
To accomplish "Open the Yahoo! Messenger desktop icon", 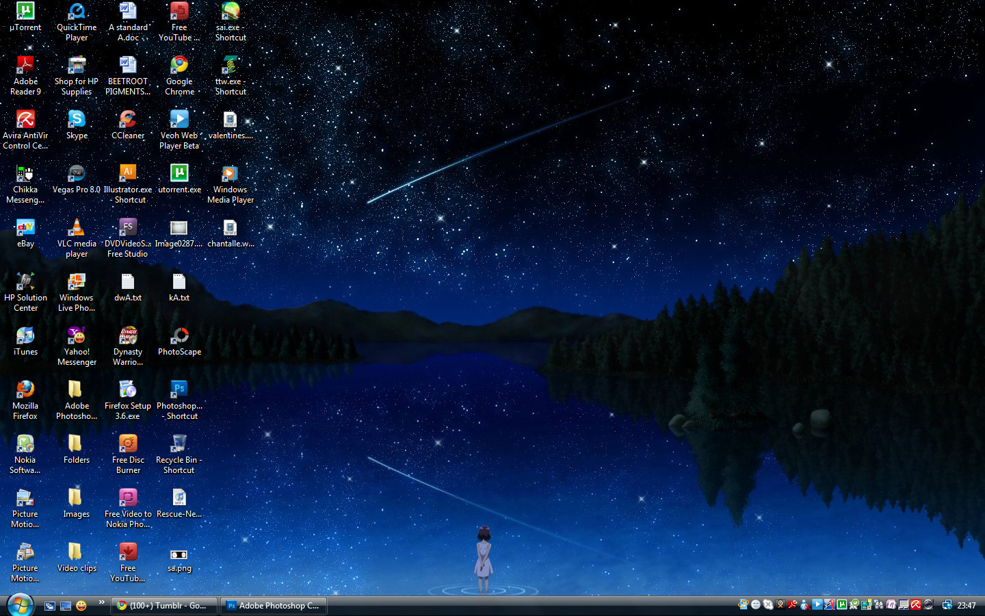I will click(x=77, y=346).
